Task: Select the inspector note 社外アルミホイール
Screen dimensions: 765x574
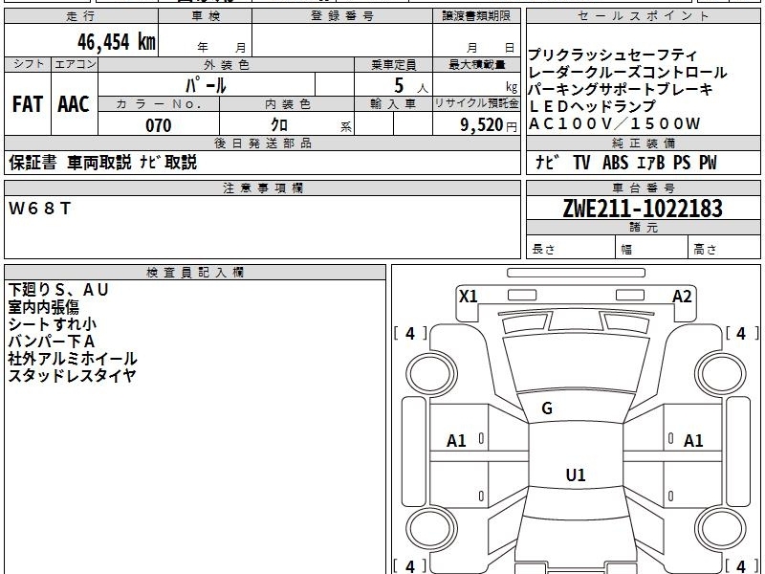Action: click(73, 359)
